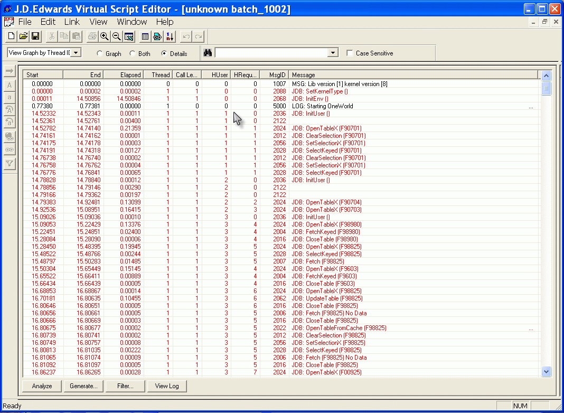
Task: Enable the Case Sensitive checkbox
Action: pos(350,53)
